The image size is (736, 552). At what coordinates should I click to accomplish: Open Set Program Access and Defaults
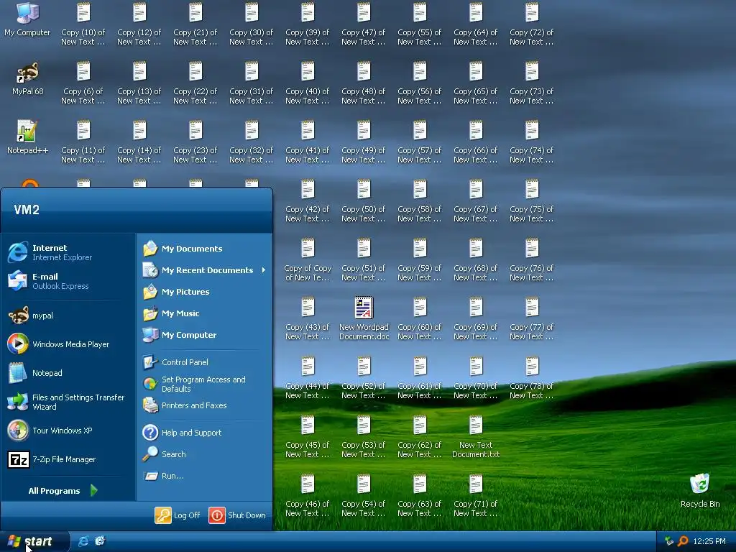[205, 384]
